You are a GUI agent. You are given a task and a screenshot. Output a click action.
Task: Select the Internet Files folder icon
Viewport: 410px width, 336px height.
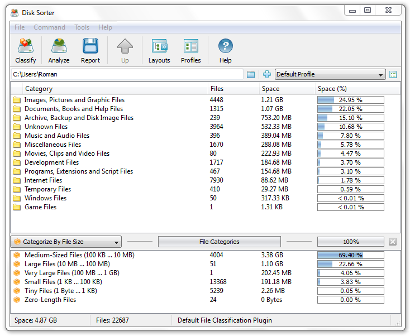tap(17, 180)
